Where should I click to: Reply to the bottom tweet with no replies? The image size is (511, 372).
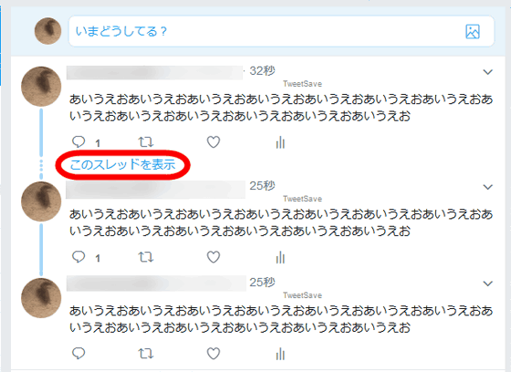(78, 354)
